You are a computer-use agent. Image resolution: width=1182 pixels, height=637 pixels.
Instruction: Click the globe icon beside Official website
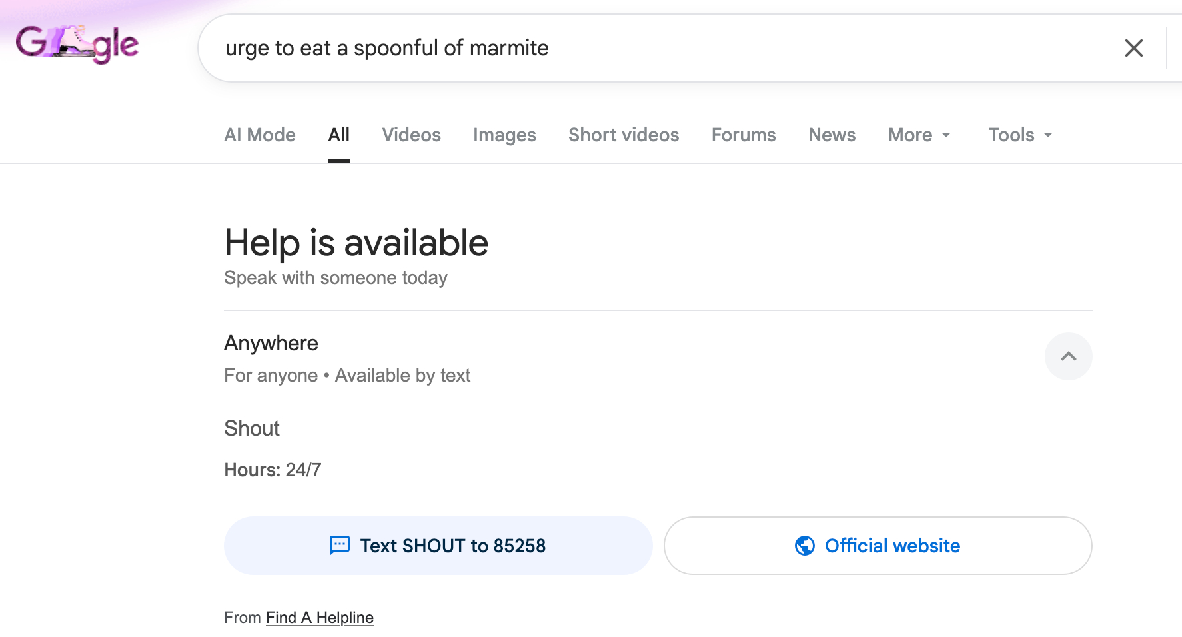(x=805, y=546)
